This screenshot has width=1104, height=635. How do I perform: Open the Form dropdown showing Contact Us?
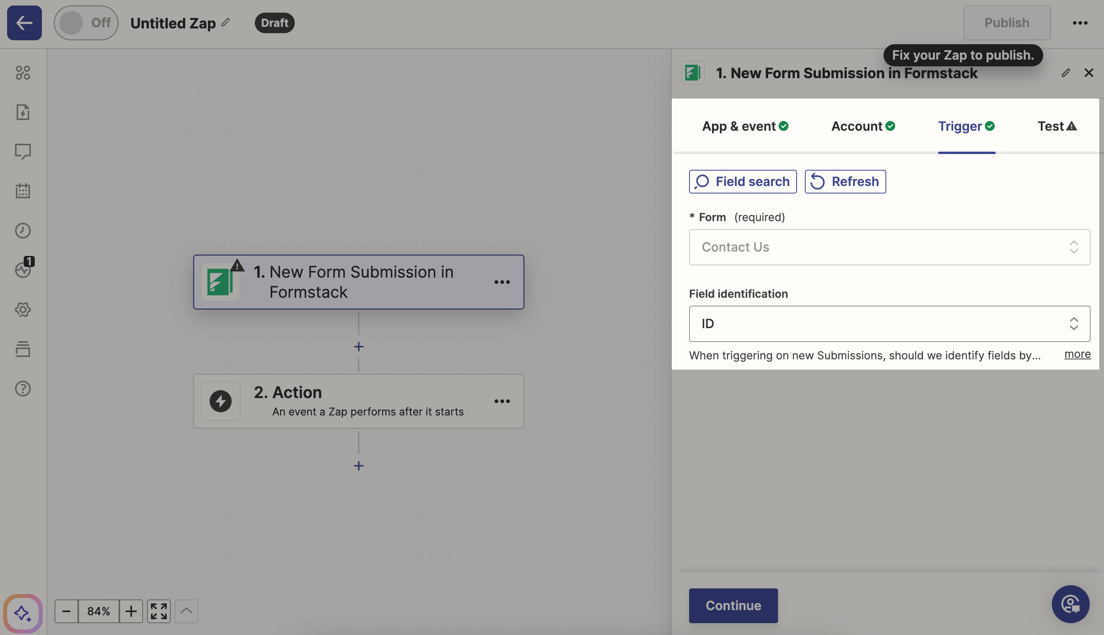click(889, 247)
